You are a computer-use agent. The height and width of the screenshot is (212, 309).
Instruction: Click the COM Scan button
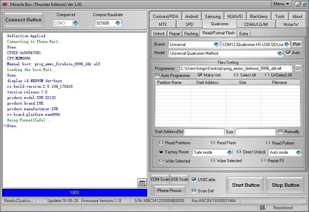click(160, 179)
